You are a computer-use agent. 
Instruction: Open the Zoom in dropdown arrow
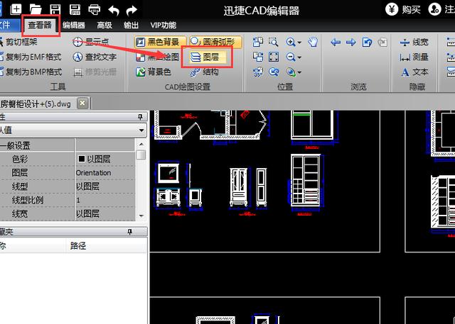tap(299, 43)
